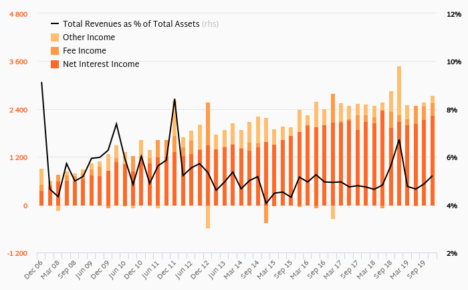Screen dimensions: 468x290
Task: Click the (rhs) text in the legend
Action: tap(211, 24)
